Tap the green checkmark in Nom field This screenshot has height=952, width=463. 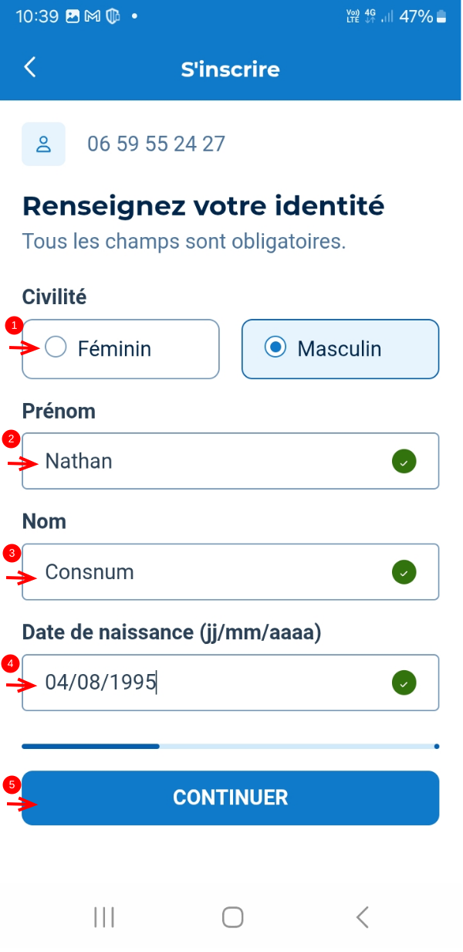[404, 572]
